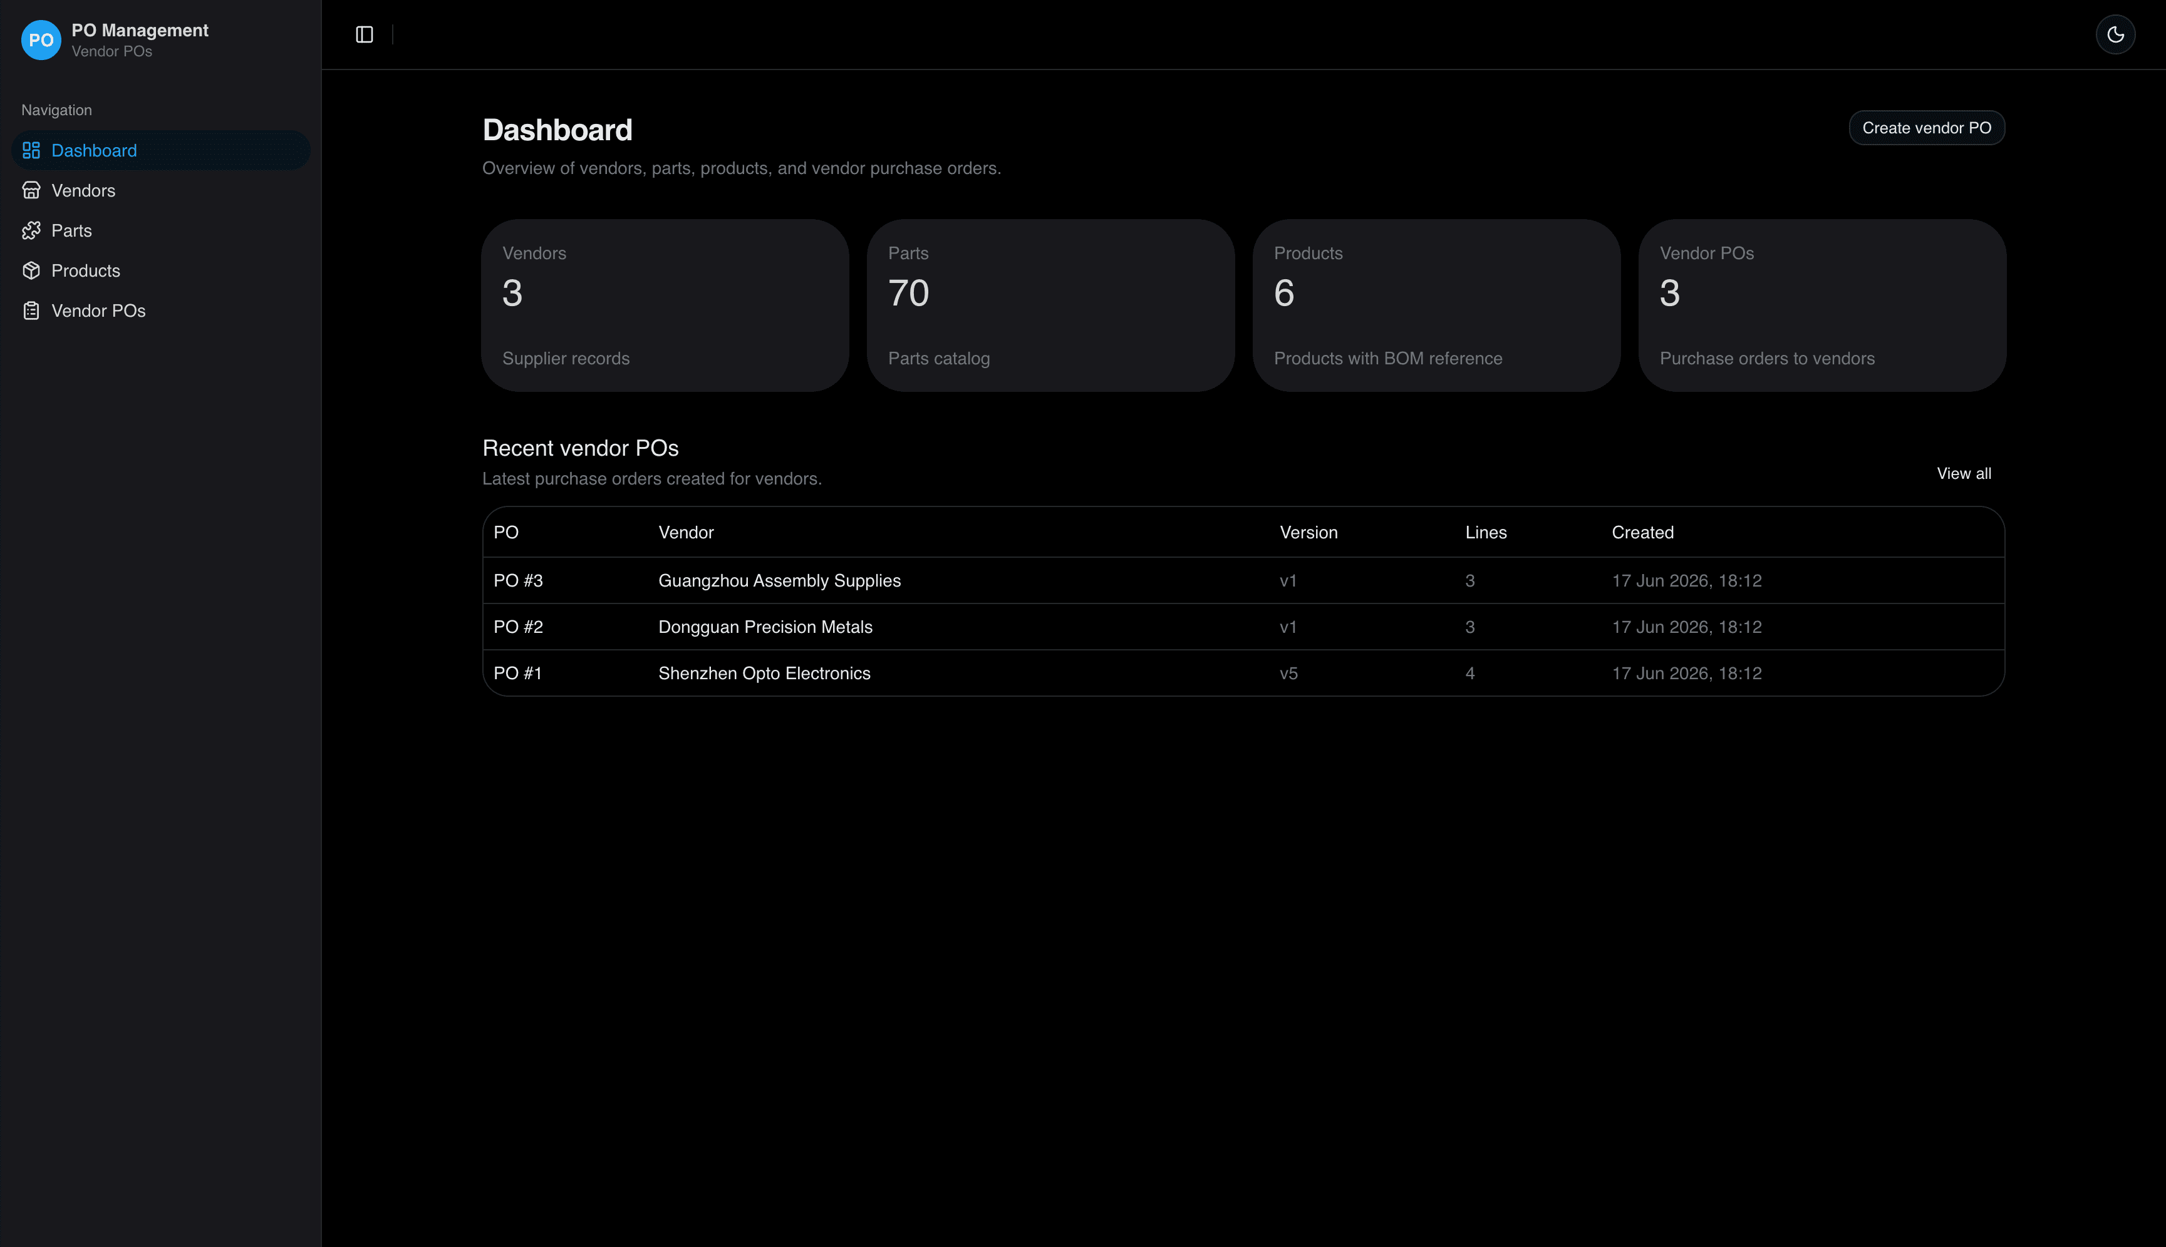Screen dimensions: 2166x1247
Task: Click the PO #3 cell
Action: click(517, 581)
